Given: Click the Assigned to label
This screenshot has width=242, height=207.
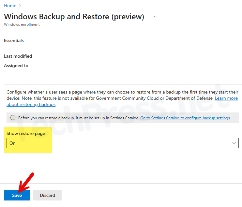Looking at the screenshot, I should 16,66.
